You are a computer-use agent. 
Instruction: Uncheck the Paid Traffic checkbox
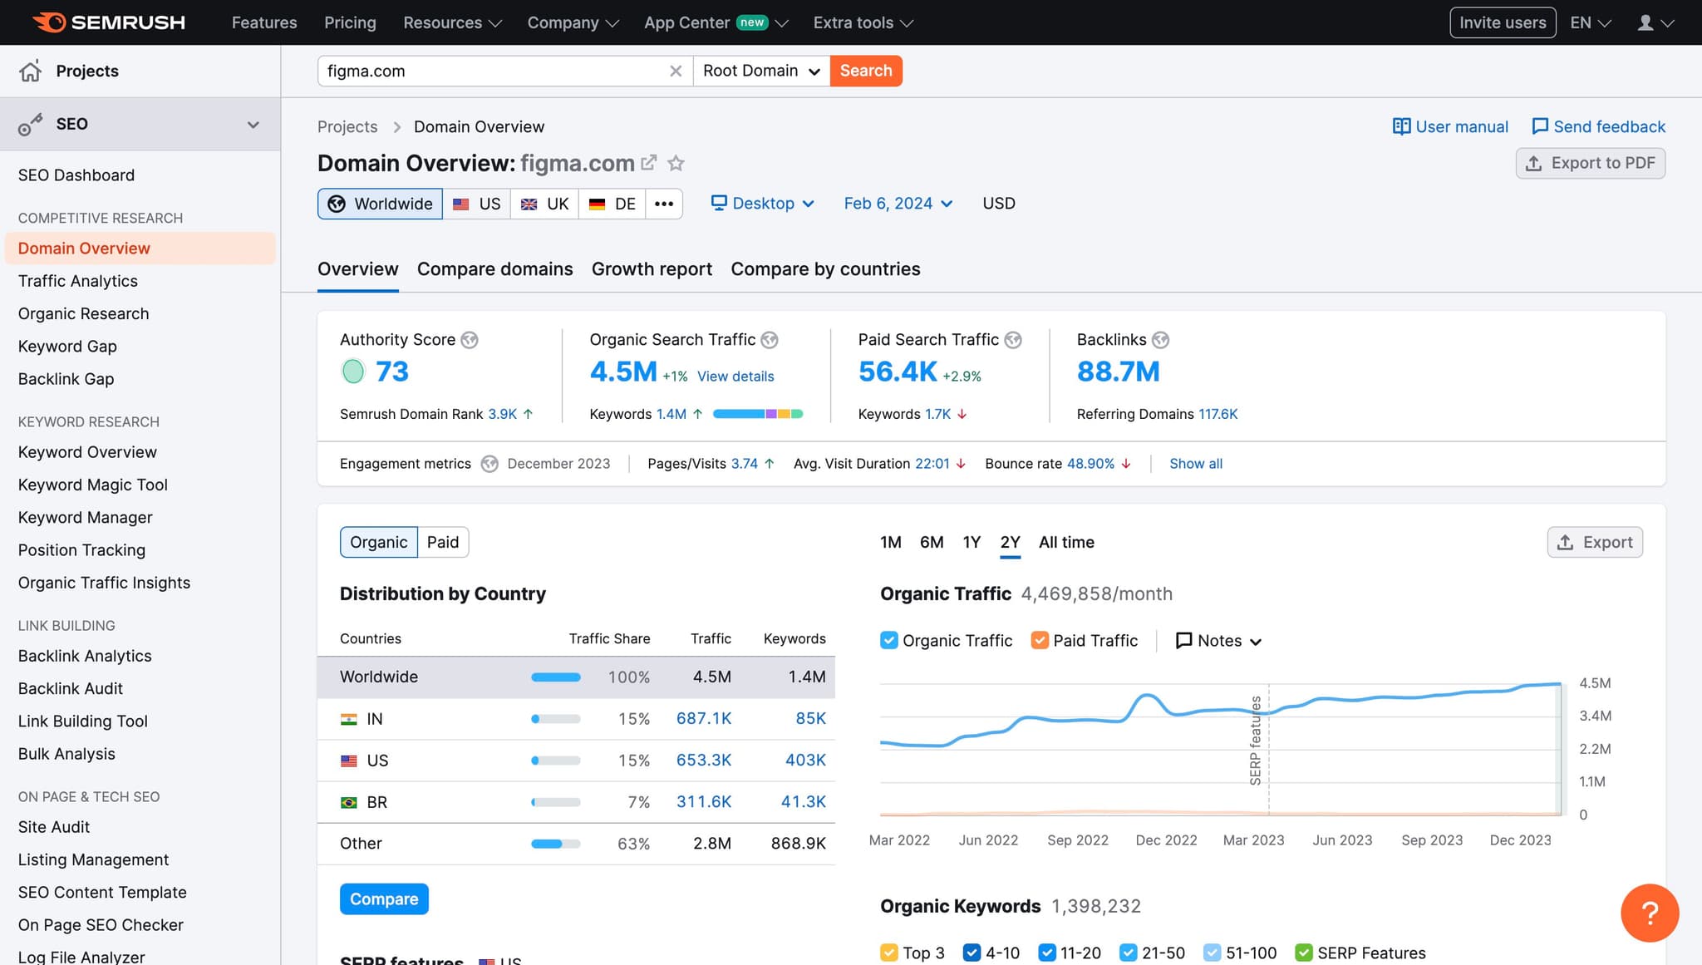click(1040, 641)
